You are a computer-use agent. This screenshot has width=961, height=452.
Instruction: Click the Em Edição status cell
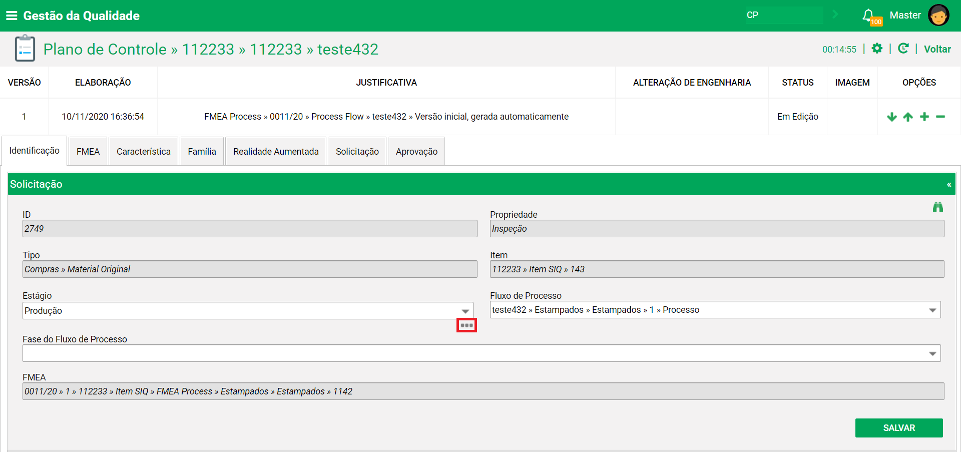(x=797, y=117)
